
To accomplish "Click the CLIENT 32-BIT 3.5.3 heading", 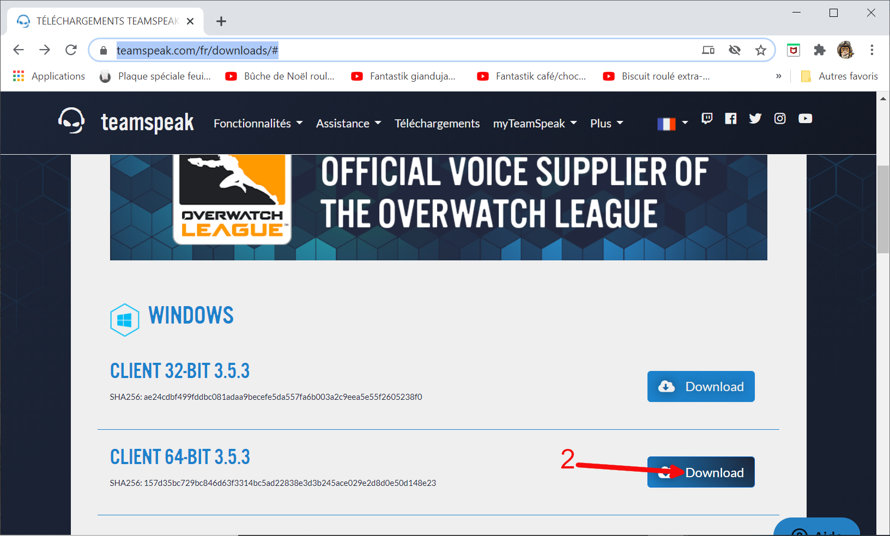I will click(x=180, y=371).
